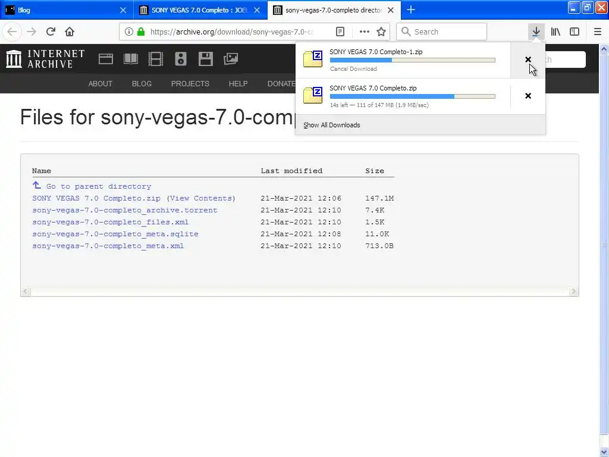Click the Internet Archive logo

click(45, 59)
